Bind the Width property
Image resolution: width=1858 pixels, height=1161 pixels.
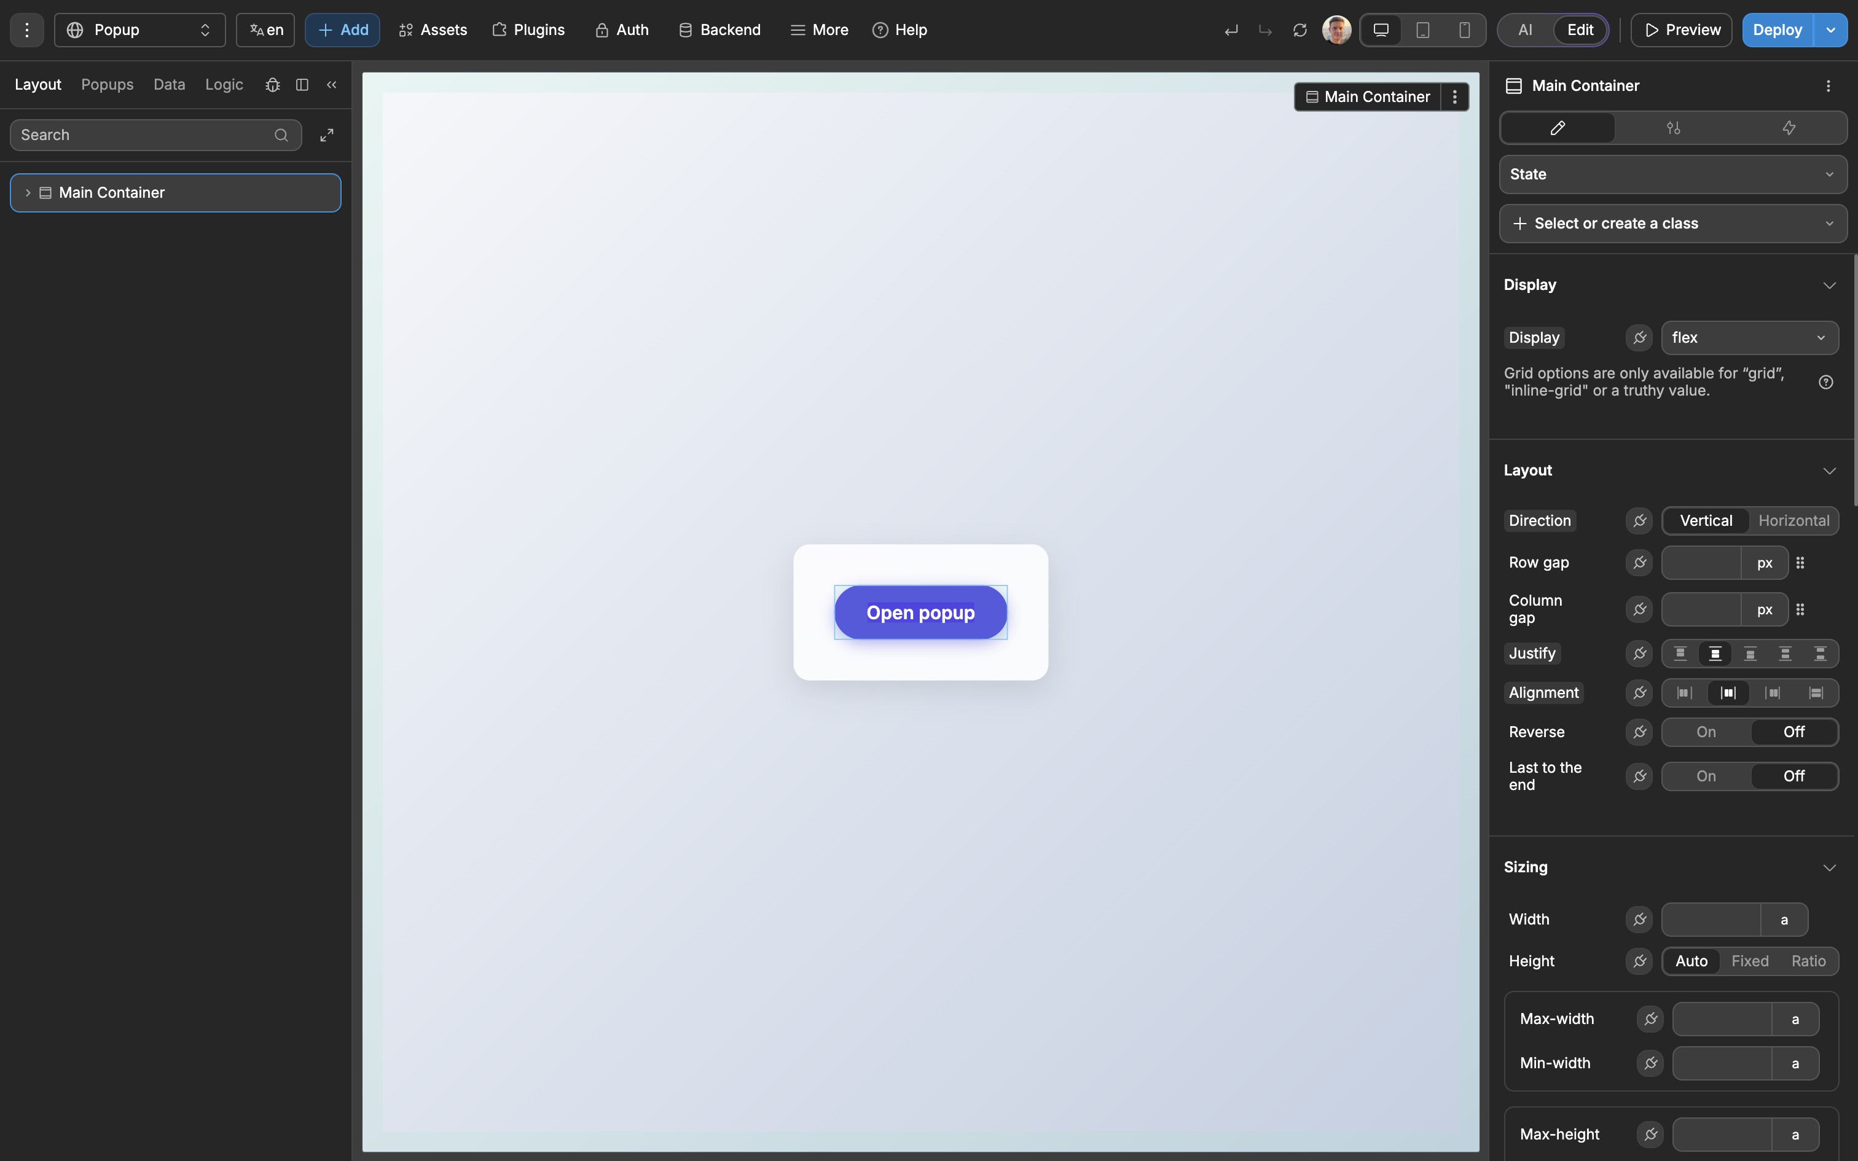tap(1639, 919)
